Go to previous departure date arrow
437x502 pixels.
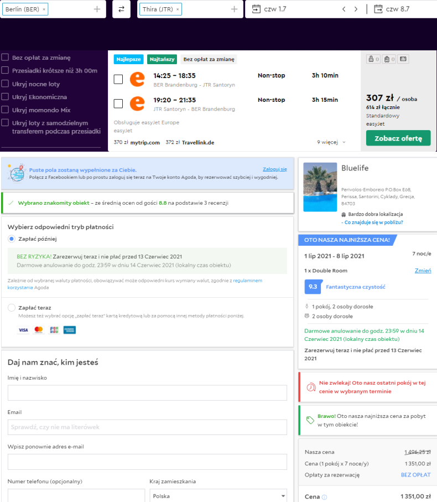coord(344,9)
